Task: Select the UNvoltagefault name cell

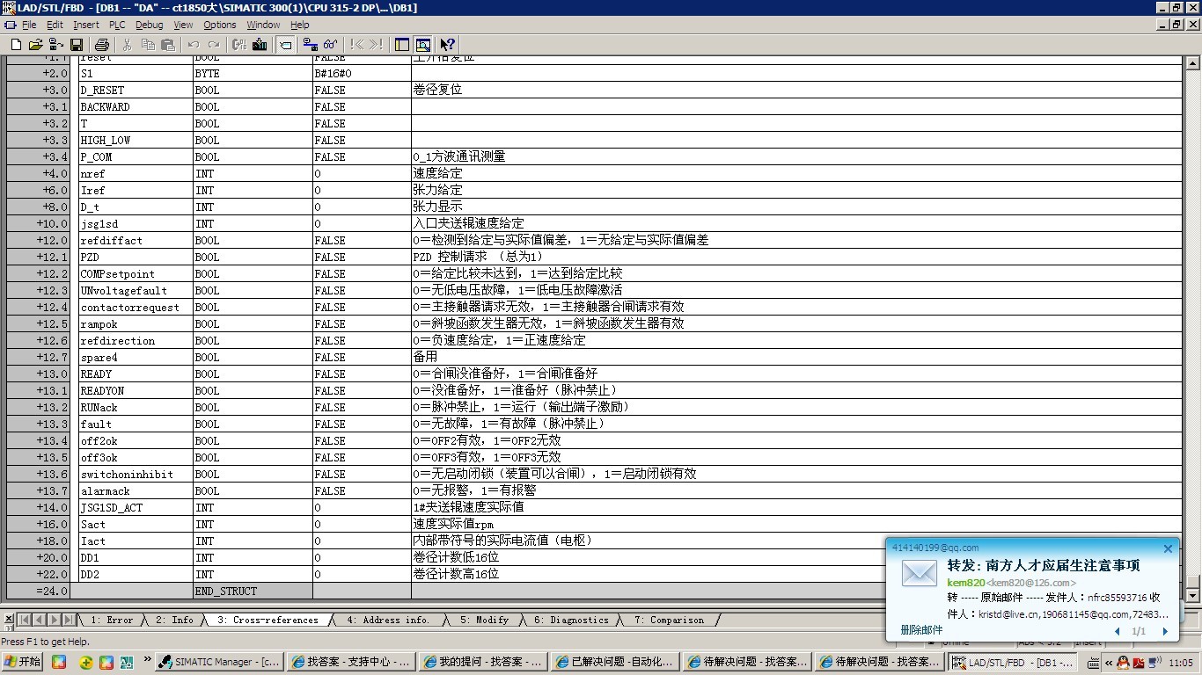Action: tap(135, 291)
